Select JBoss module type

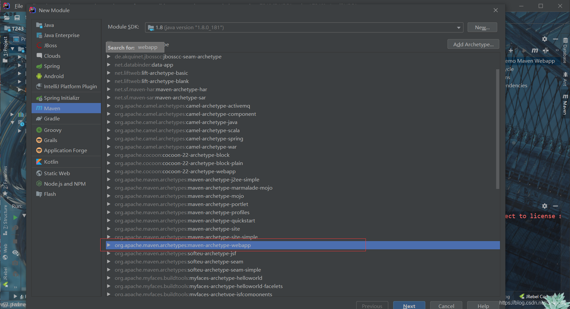[x=50, y=46]
